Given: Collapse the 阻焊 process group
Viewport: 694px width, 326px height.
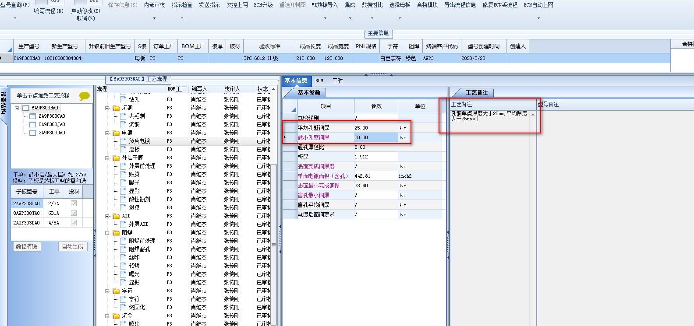Looking at the screenshot, I should pyautogui.click(x=107, y=233).
